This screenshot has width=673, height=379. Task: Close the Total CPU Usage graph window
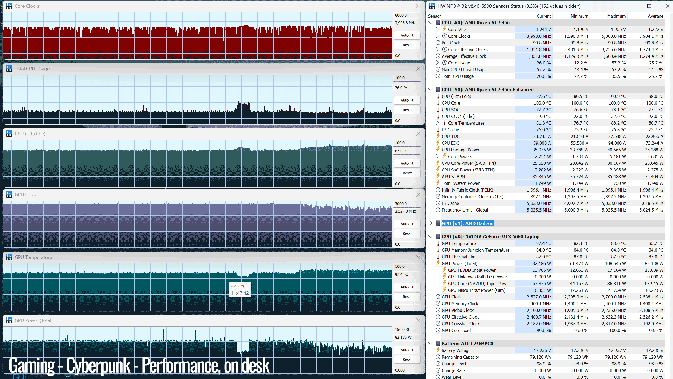tap(418, 69)
